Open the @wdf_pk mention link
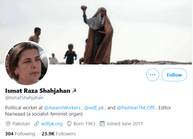 coord(94,108)
